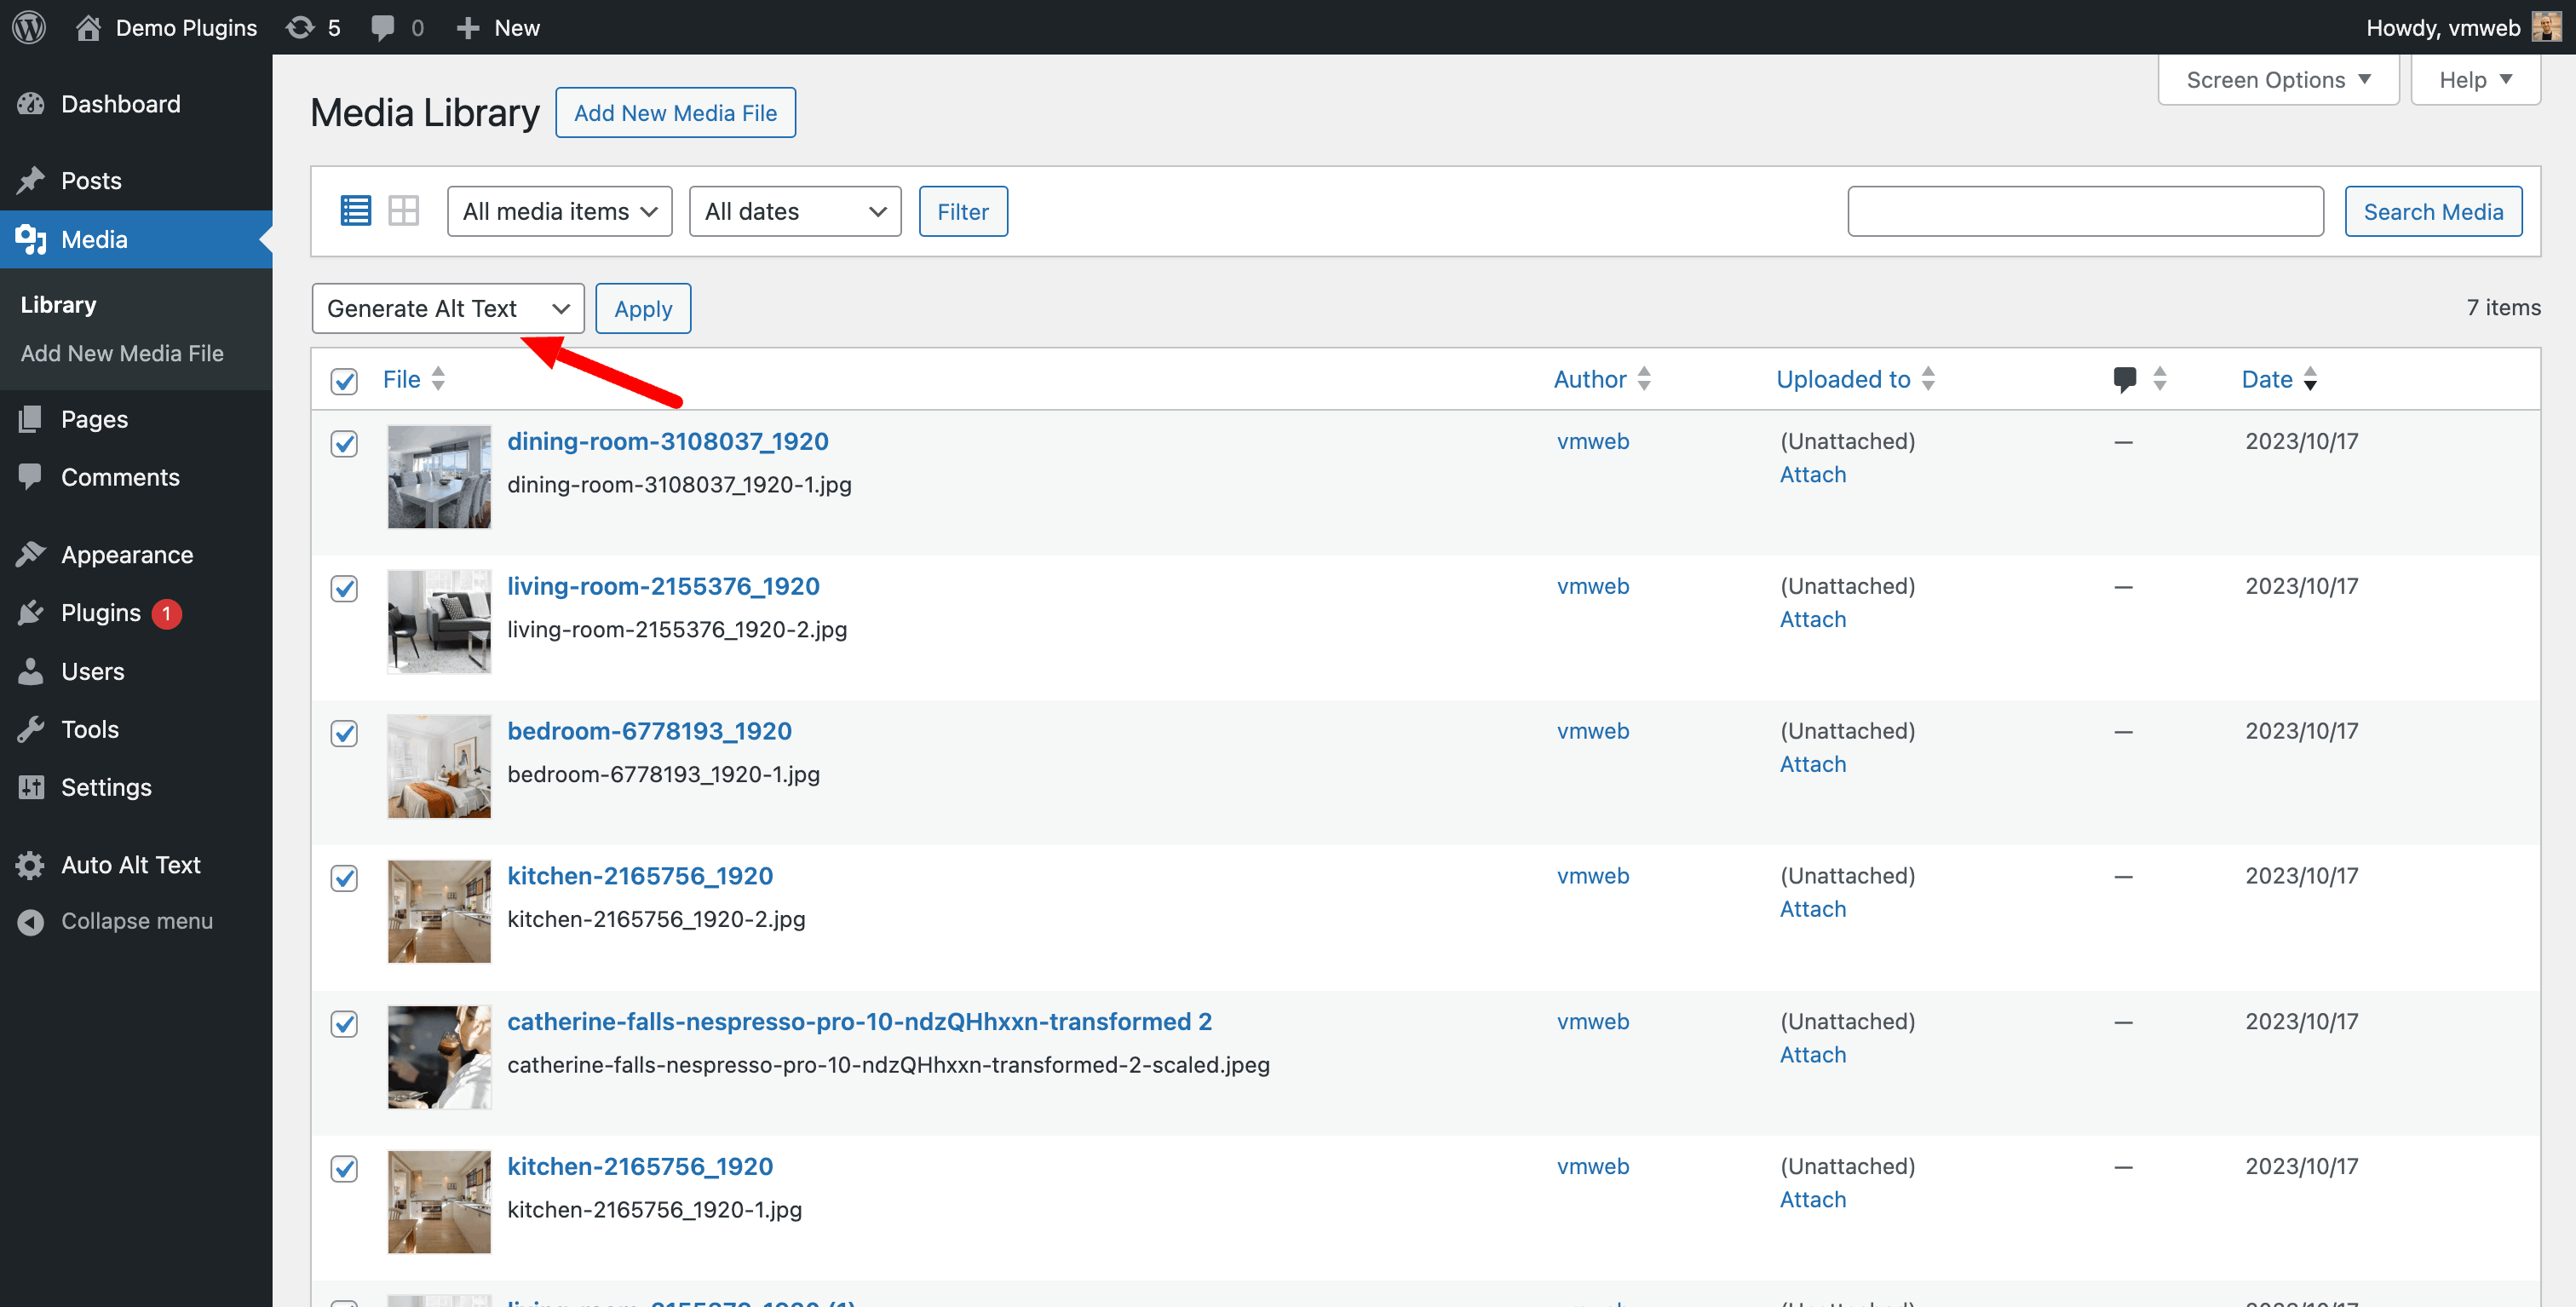This screenshot has height=1307, width=2576.
Task: Open the Dashboard menu item
Action: (136, 103)
